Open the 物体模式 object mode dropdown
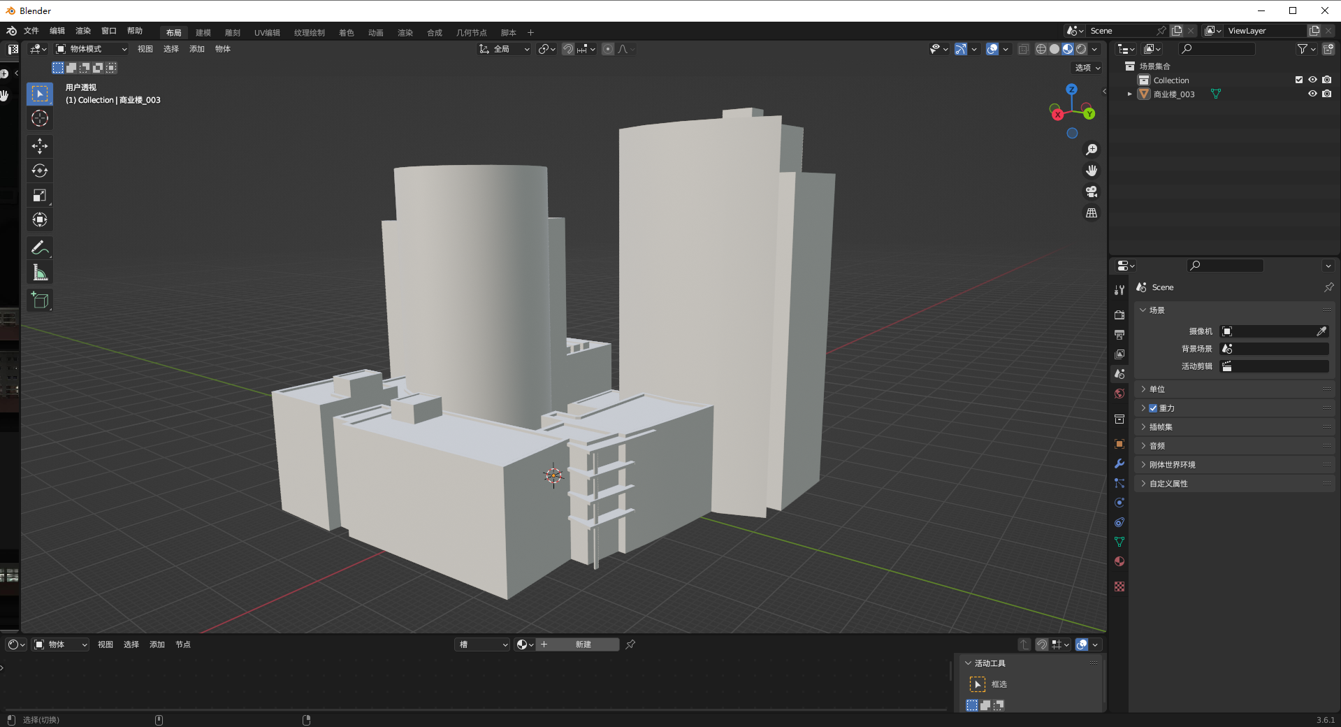1341x727 pixels. pos(92,49)
